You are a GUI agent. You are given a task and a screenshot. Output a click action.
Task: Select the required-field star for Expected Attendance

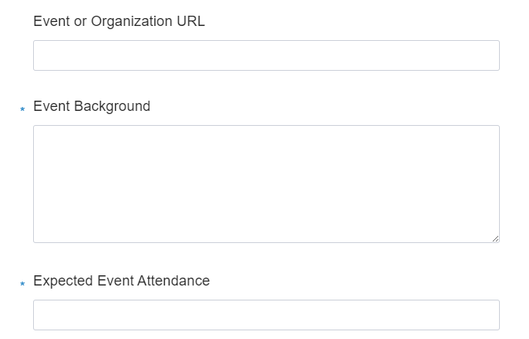tap(23, 284)
